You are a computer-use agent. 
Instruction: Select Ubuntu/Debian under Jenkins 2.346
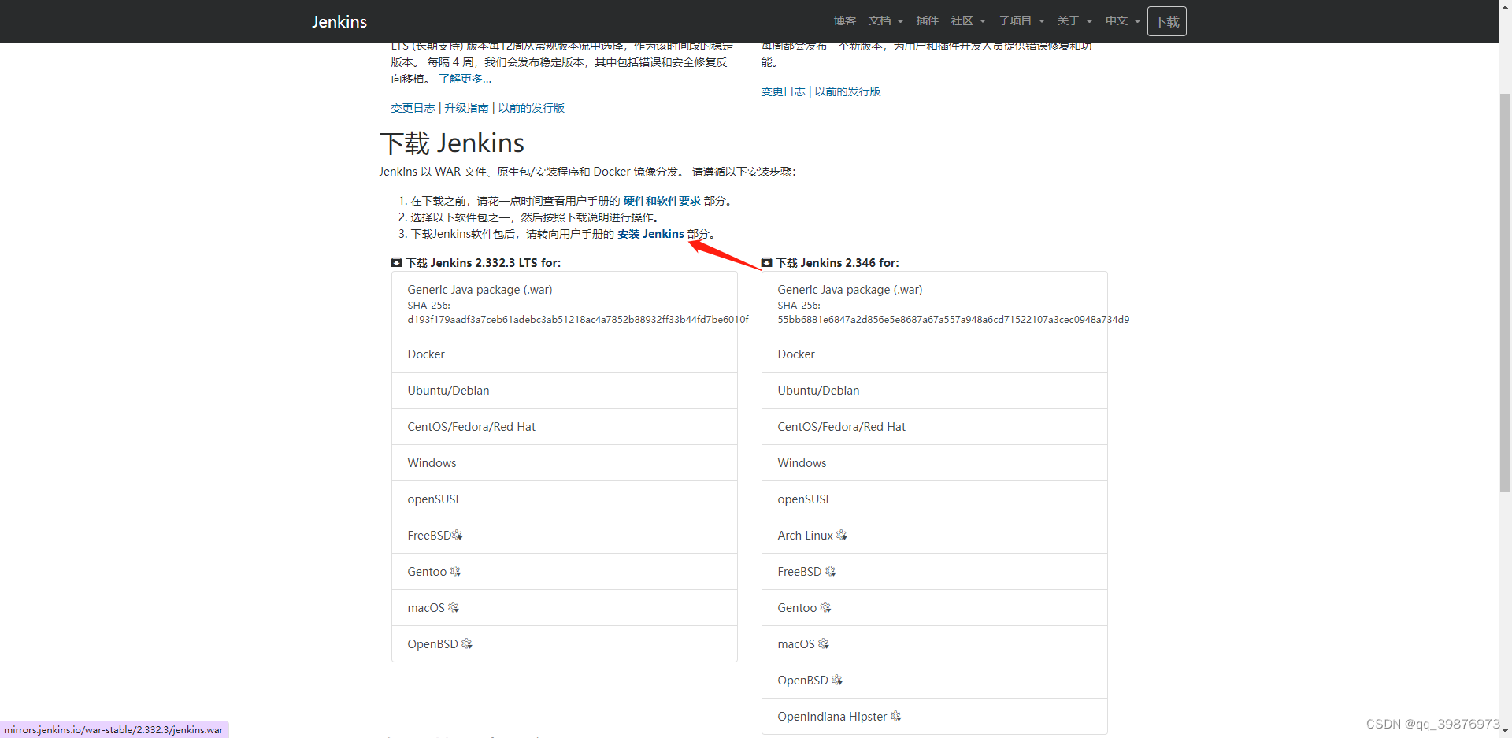tap(935, 391)
